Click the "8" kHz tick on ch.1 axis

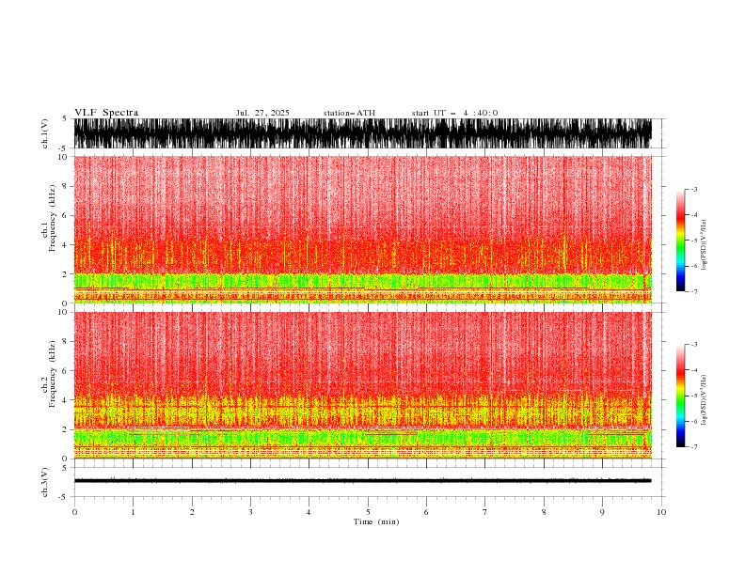(65, 186)
